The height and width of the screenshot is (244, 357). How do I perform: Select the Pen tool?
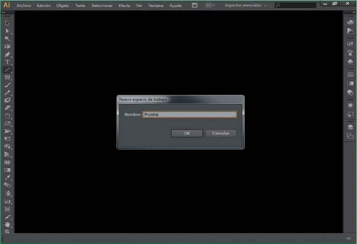(7, 54)
